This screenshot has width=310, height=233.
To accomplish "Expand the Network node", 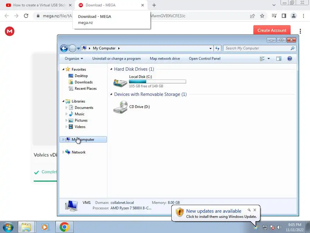I will (63, 152).
